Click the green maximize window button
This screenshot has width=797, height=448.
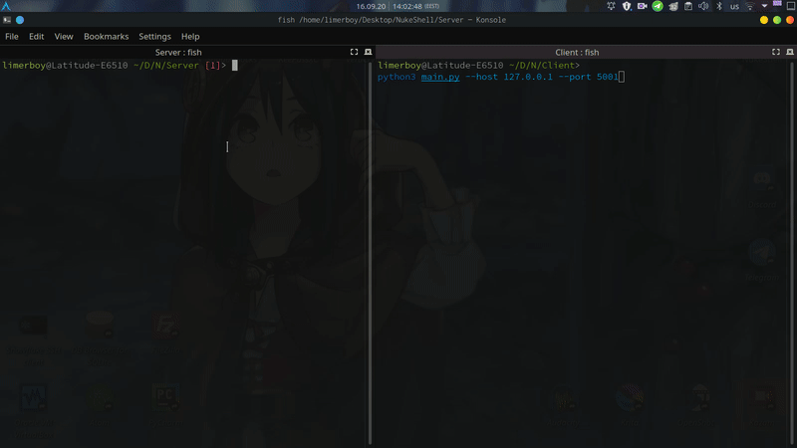[777, 20]
